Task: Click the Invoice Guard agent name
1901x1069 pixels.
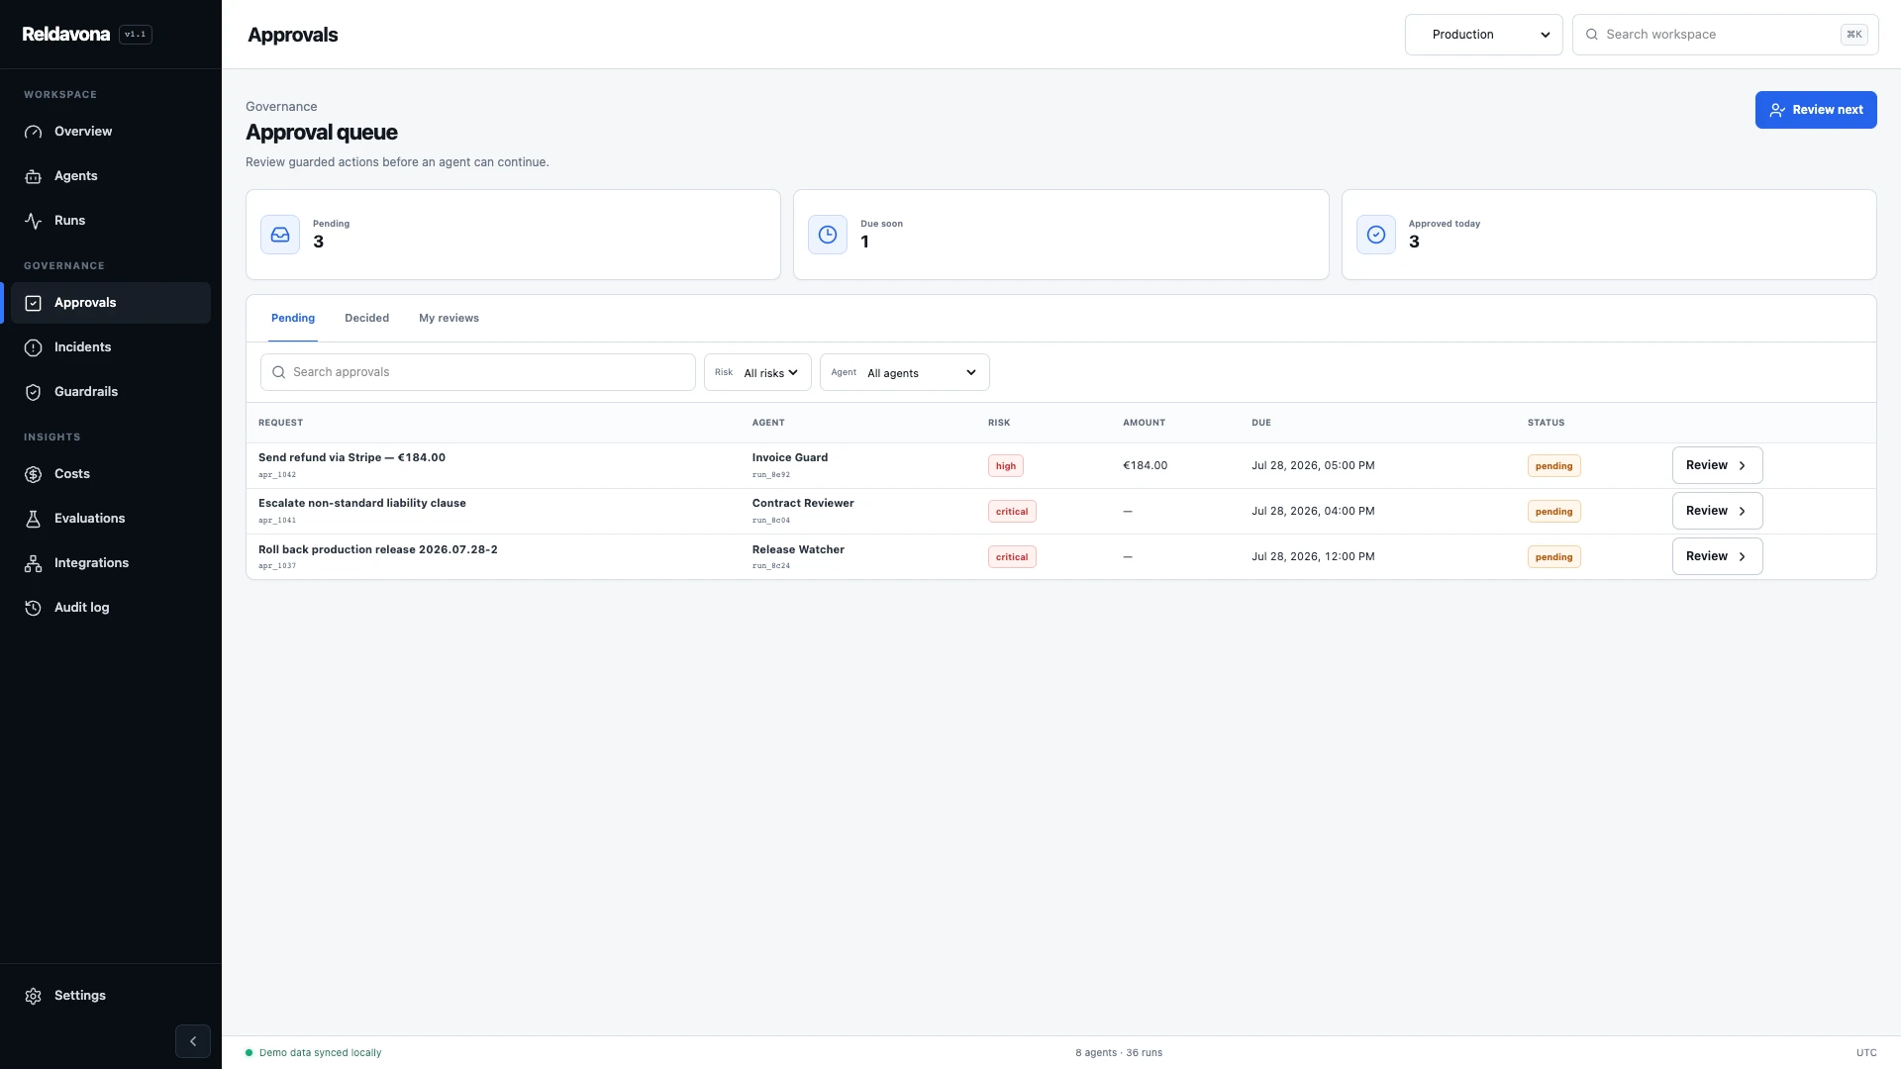Action: (790, 457)
